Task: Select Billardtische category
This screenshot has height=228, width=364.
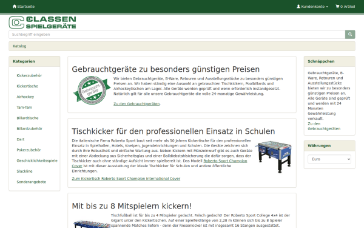Action: pos(27,118)
